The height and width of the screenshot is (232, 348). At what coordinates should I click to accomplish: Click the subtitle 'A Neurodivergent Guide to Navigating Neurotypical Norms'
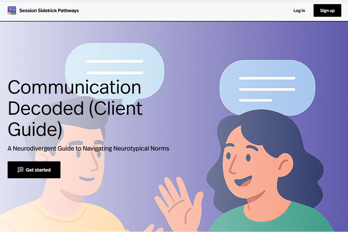click(x=88, y=149)
